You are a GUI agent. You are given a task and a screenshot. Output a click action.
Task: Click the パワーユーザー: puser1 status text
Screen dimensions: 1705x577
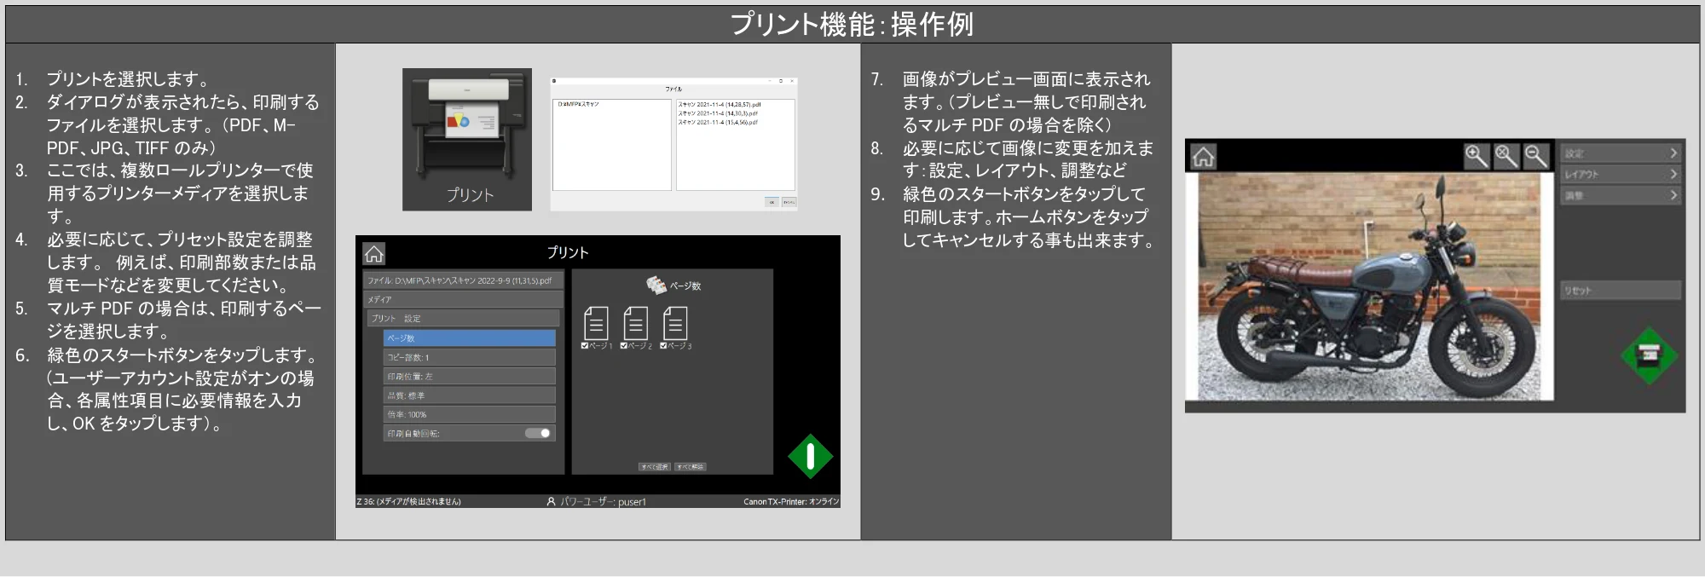pos(603,502)
